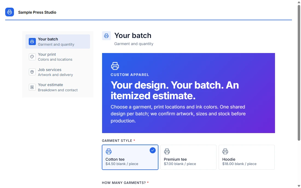
Task: Click the large "Your batch" page heading
Action: [133, 36]
